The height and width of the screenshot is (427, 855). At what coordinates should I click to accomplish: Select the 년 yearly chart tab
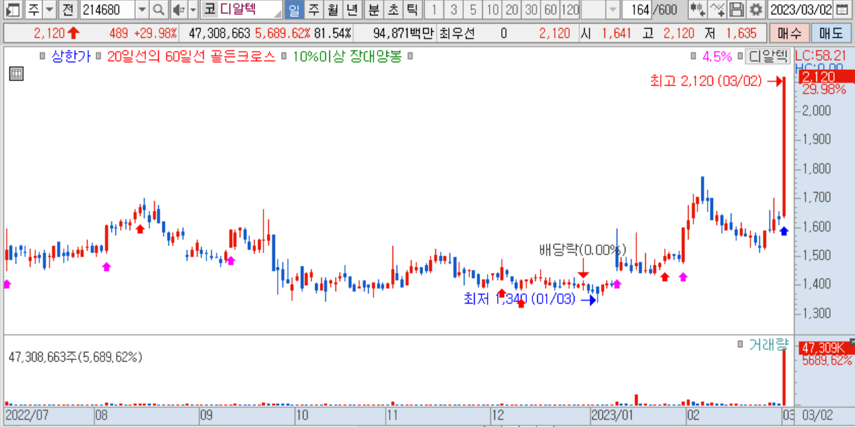click(x=352, y=10)
